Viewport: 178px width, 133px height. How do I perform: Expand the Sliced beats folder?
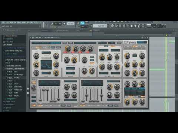click(9, 102)
